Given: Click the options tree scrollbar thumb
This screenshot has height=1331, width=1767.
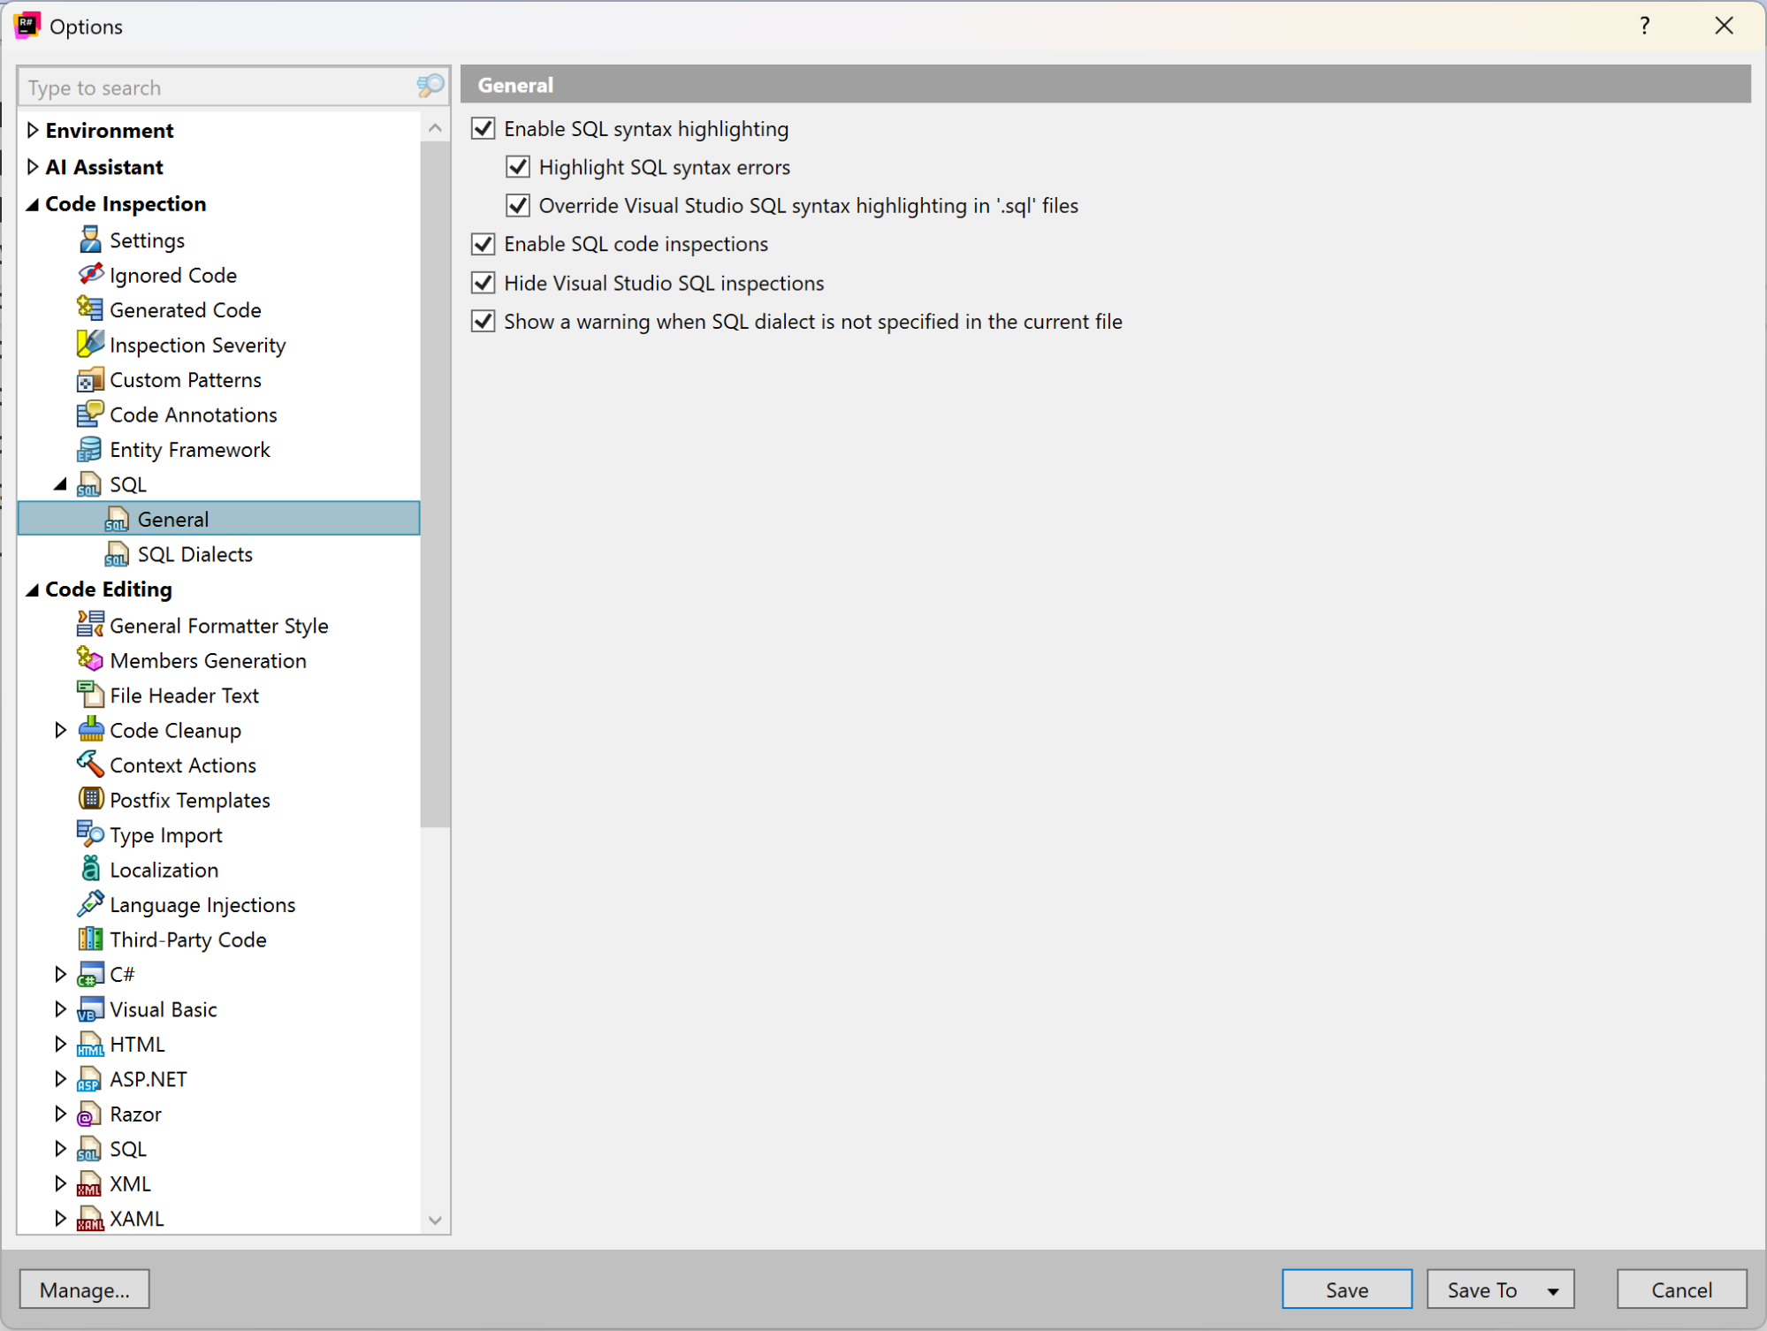Looking at the screenshot, I should pos(435,484).
